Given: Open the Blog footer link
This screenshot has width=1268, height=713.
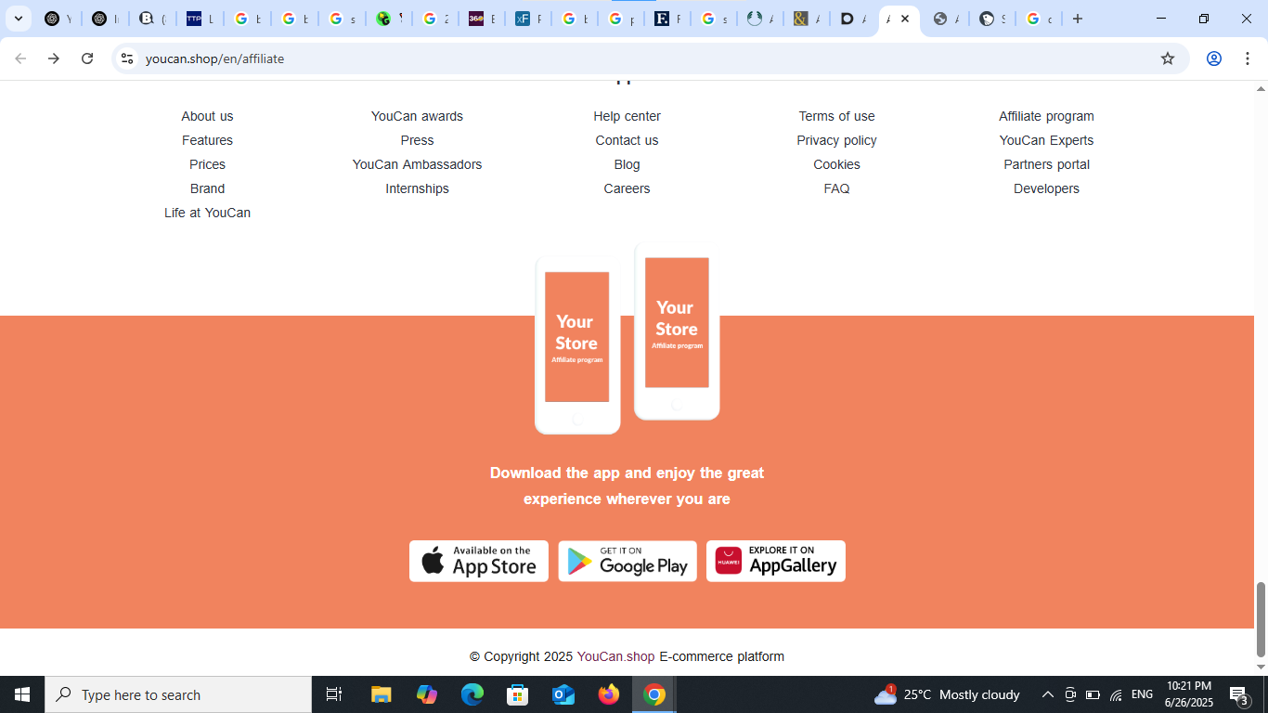Looking at the screenshot, I should pyautogui.click(x=627, y=164).
